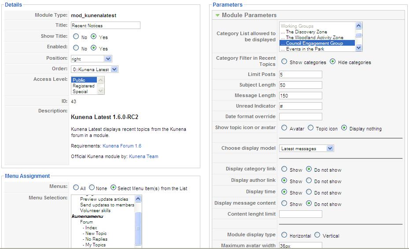Collapse the Module Parameters green triangle
The height and width of the screenshot is (249, 409).
click(217, 15)
